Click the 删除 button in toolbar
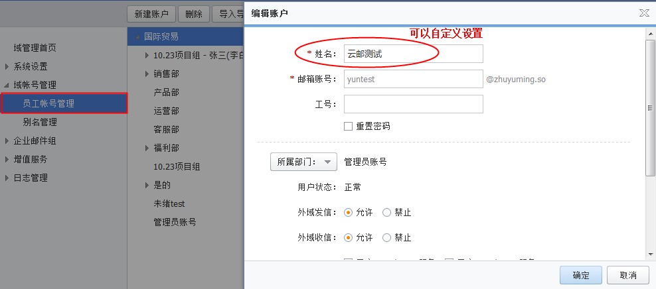656x289 pixels. 195,13
